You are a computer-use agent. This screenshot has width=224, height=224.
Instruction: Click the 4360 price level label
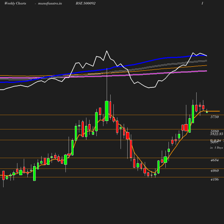215,171
